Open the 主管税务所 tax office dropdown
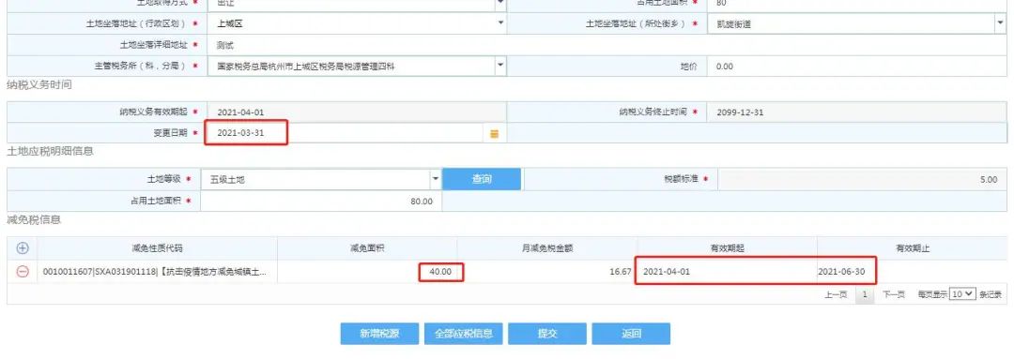The width and height of the screenshot is (1014, 359). pos(500,66)
